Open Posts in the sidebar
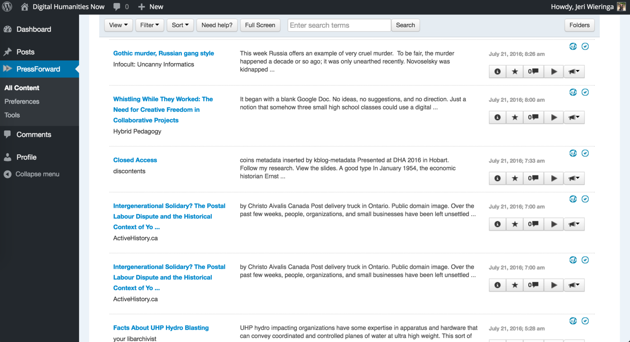Screen dimensions: 630x342 click(26, 52)
